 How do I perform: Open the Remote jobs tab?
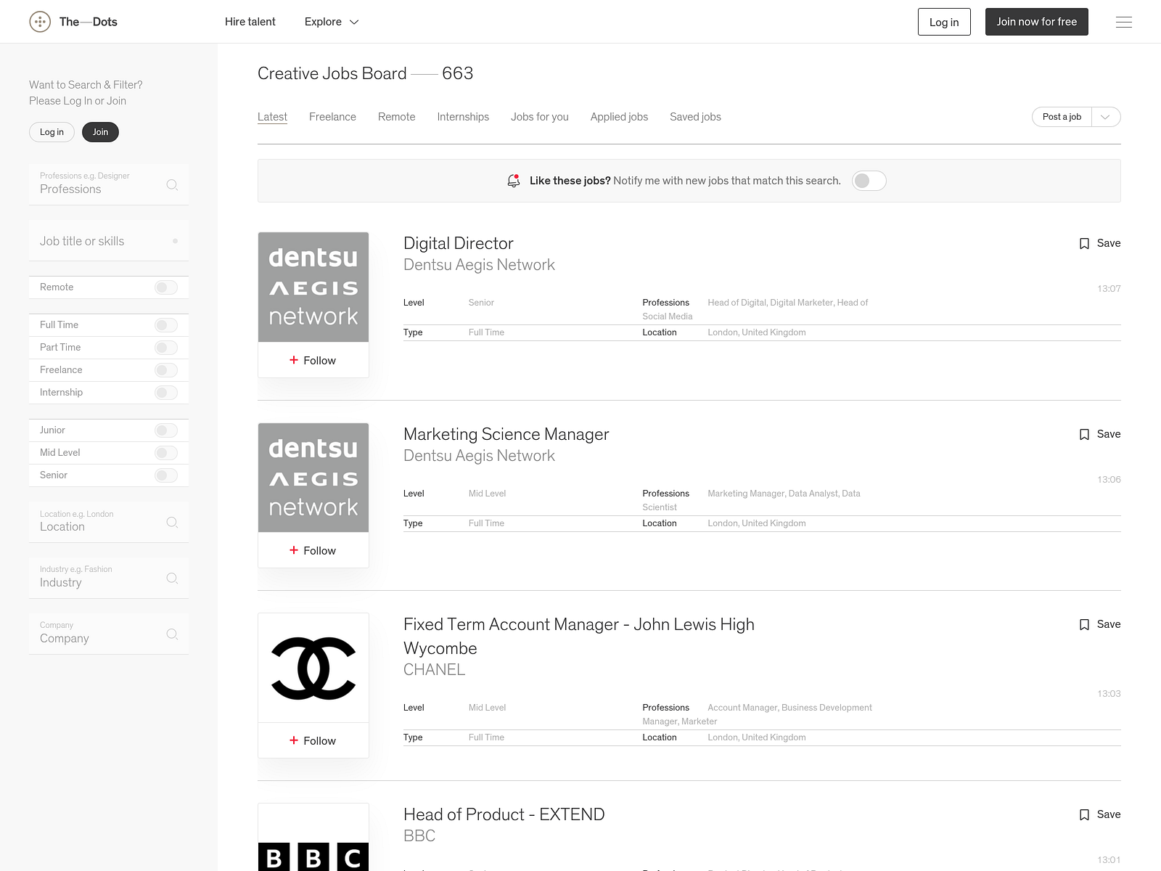point(397,117)
